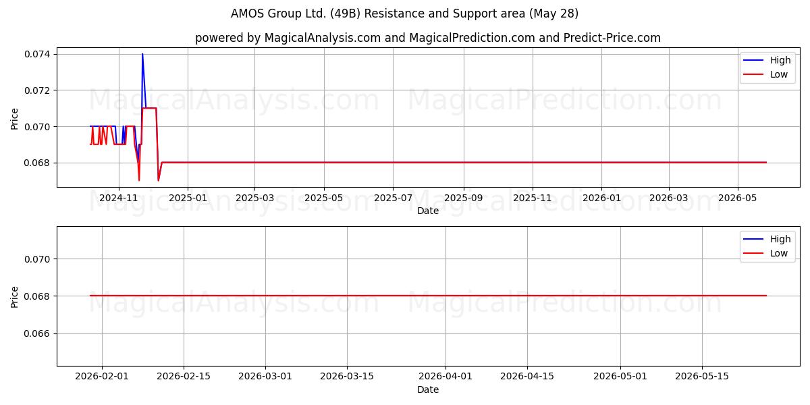The image size is (810, 405).
Task: Click the 0.072 y-axis label
Action: tap(38, 90)
